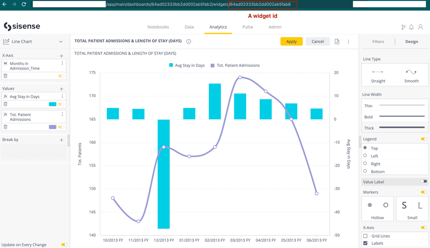The image size is (430, 248).
Task: Enable the Value Label toggle
Action: pos(424,182)
